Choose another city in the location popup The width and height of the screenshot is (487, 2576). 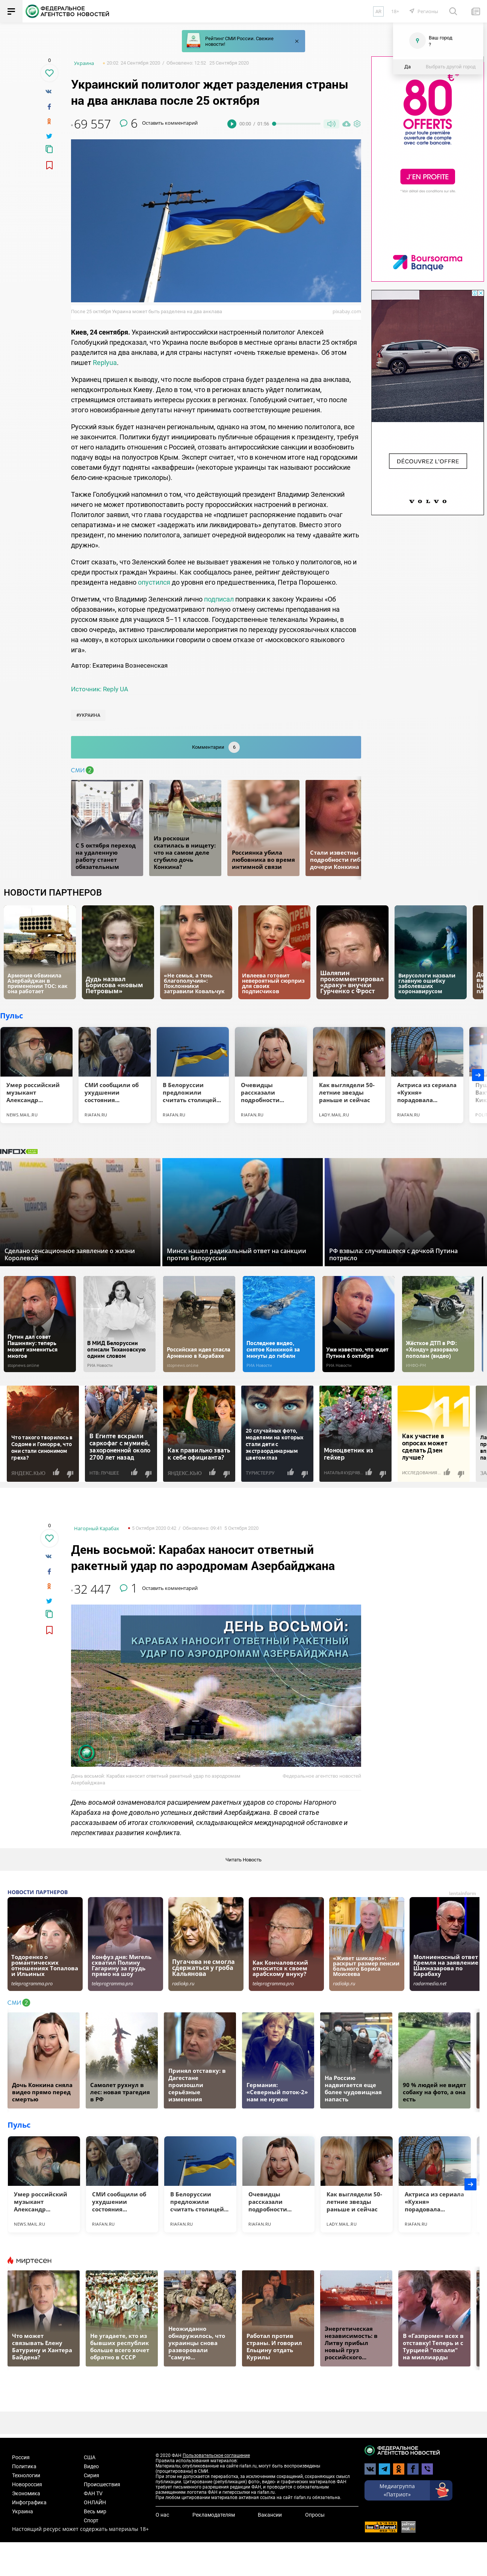tap(450, 67)
